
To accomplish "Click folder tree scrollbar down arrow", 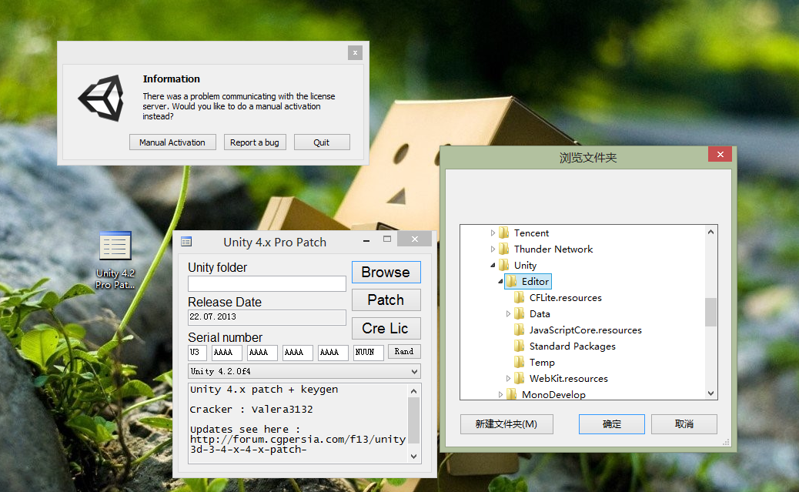I will (710, 393).
